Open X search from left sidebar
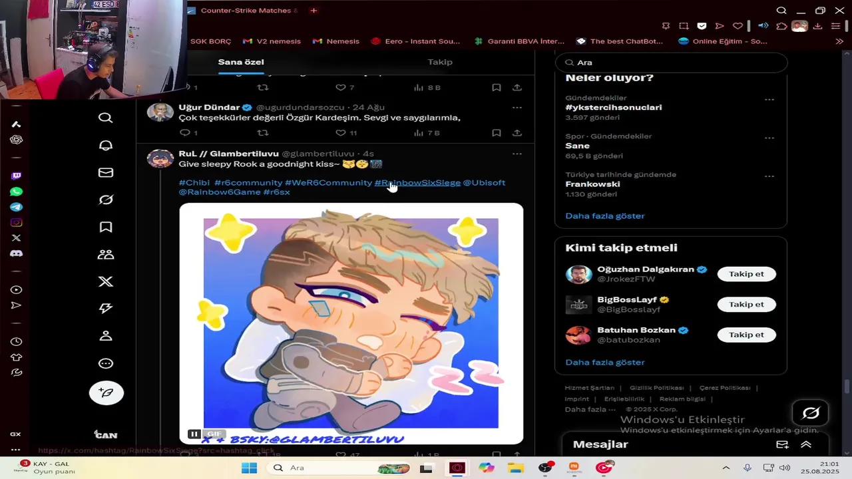 [105, 118]
